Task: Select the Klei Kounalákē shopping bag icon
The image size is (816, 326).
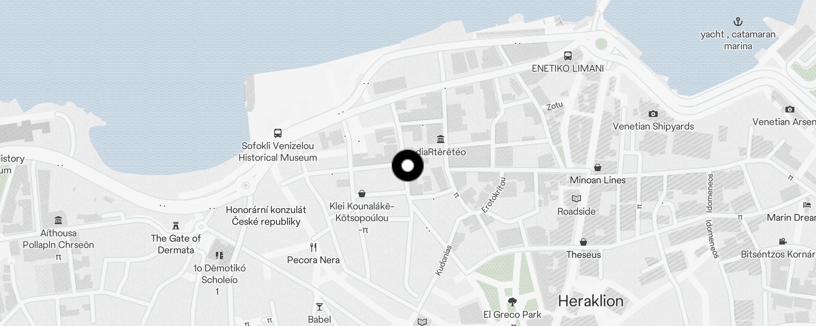Action: tap(362, 194)
